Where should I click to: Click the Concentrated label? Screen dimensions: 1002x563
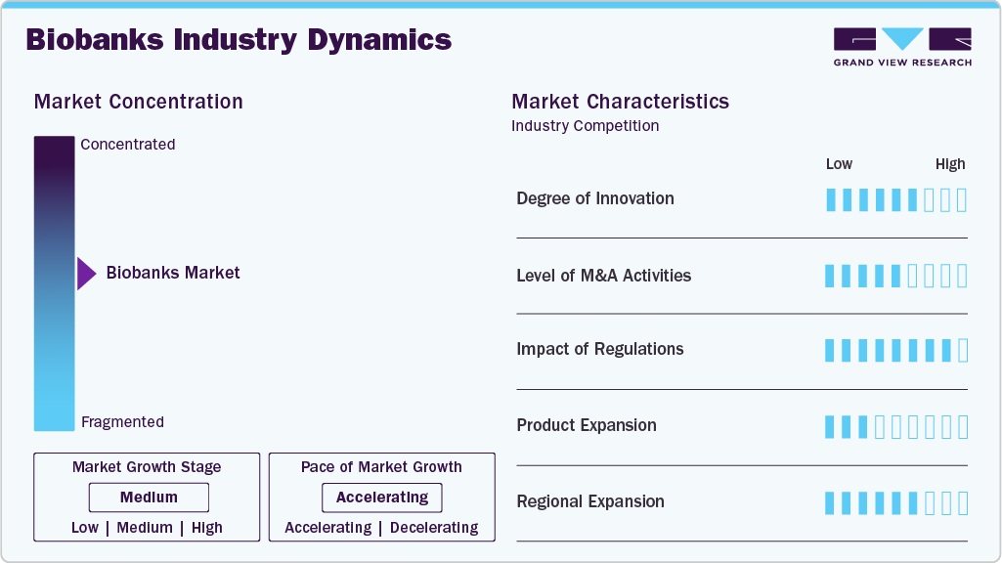(128, 145)
